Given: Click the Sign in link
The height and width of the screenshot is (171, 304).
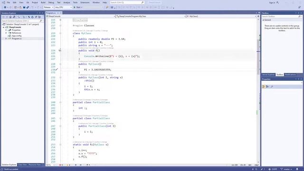Looking at the screenshot, I should (272, 2).
